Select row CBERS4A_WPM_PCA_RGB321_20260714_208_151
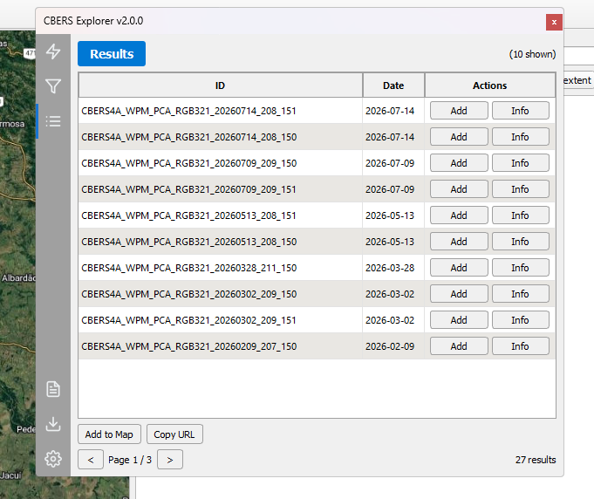This screenshot has height=499, width=594. (317, 111)
